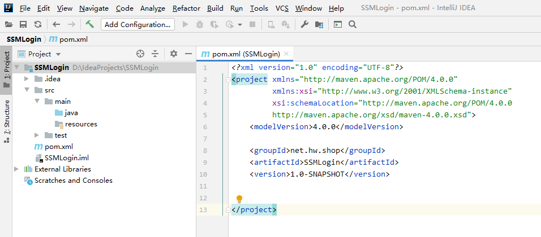The image size is (541, 237).
Task: Click the Attach debugger toolbar icon
Action: (x=272, y=24)
